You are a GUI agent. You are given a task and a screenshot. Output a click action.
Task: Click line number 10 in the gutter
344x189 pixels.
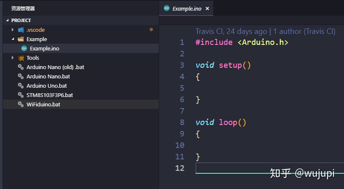pyautogui.click(x=180, y=145)
